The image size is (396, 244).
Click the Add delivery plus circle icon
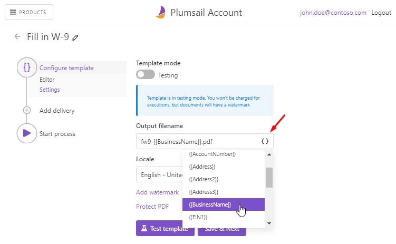(27, 110)
